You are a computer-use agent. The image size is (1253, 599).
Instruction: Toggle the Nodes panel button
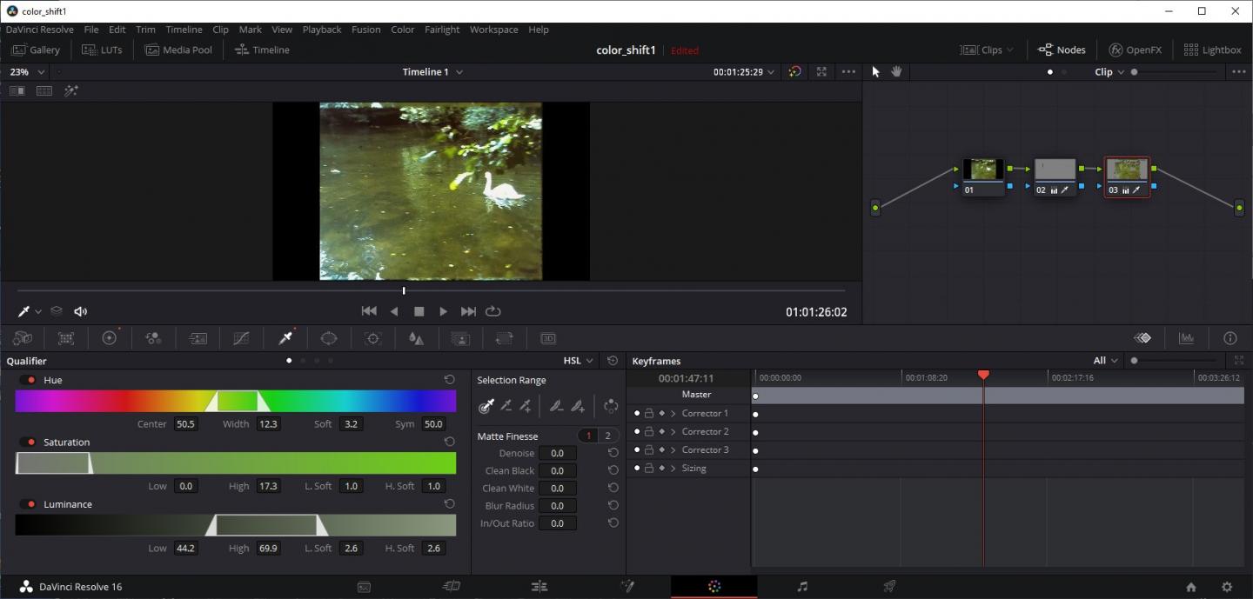point(1062,50)
